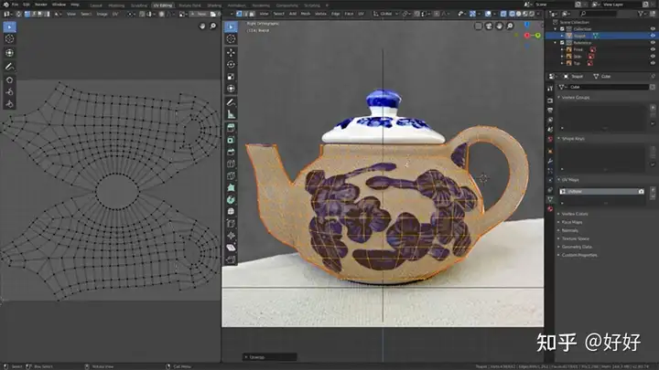Expand the Vertex Colors panel
The width and height of the screenshot is (659, 370).
pos(575,214)
